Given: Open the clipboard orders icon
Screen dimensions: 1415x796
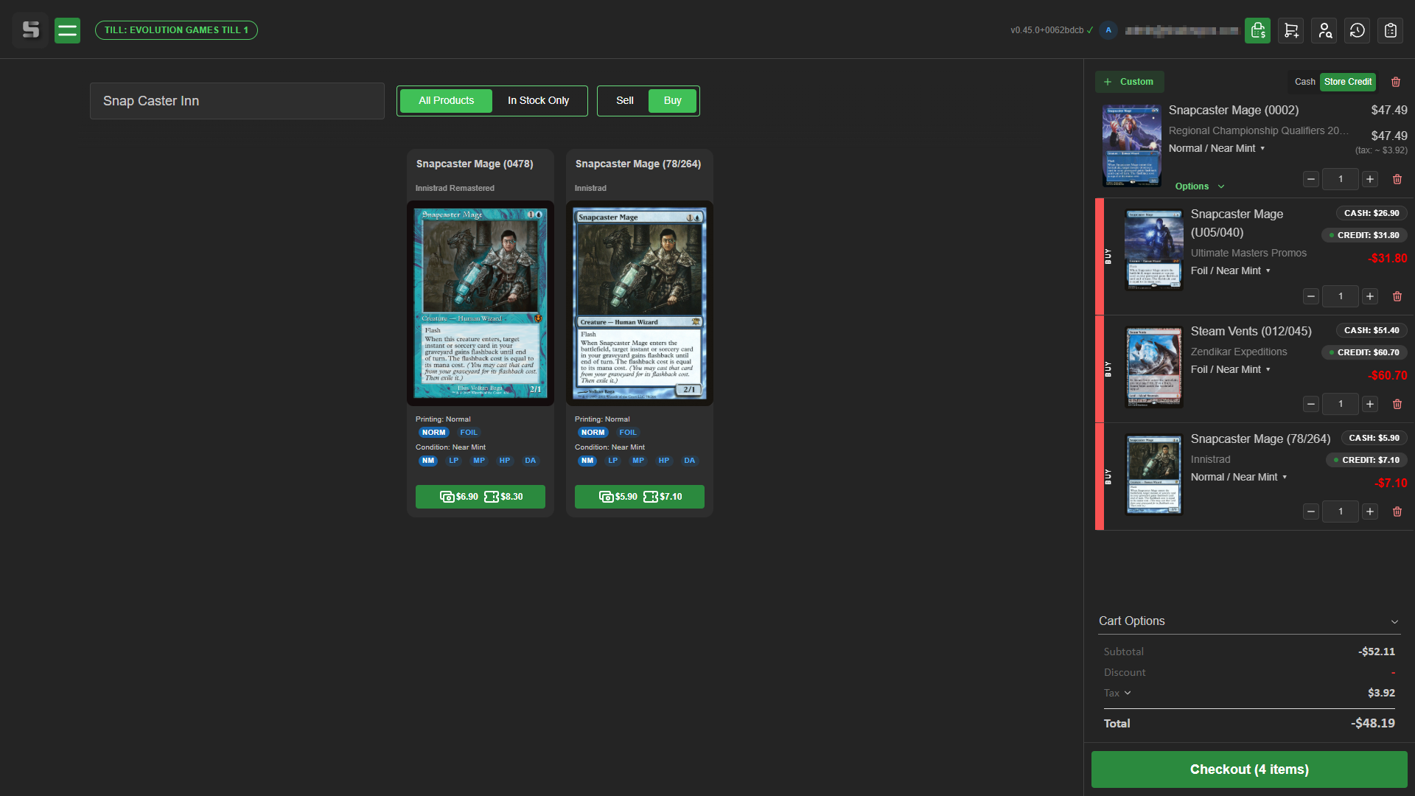Looking at the screenshot, I should 1391,30.
